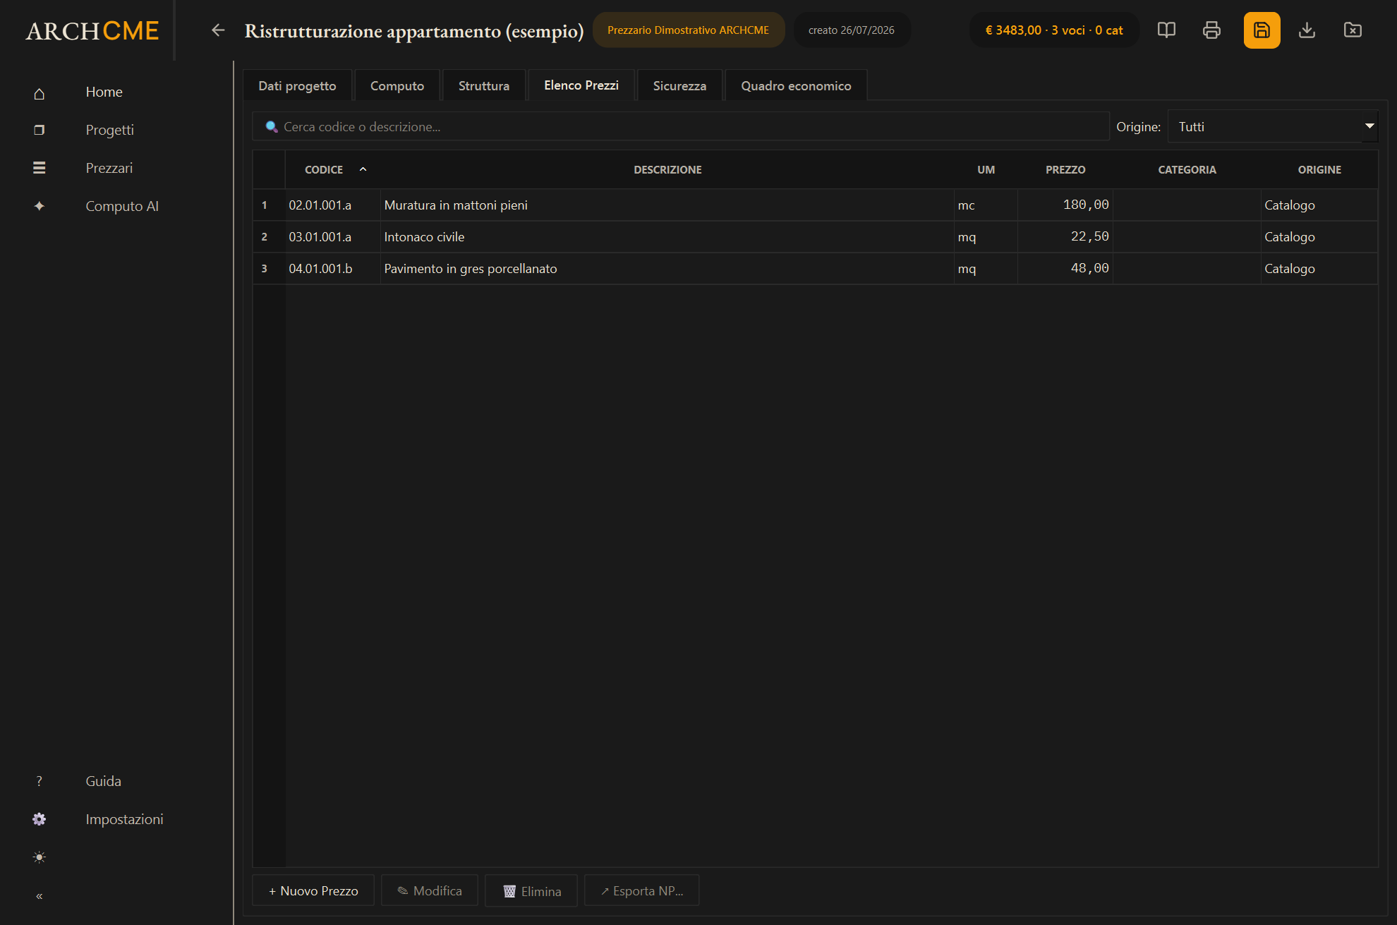Switch to the Dati progetto tab
1397x925 pixels.
(297, 86)
